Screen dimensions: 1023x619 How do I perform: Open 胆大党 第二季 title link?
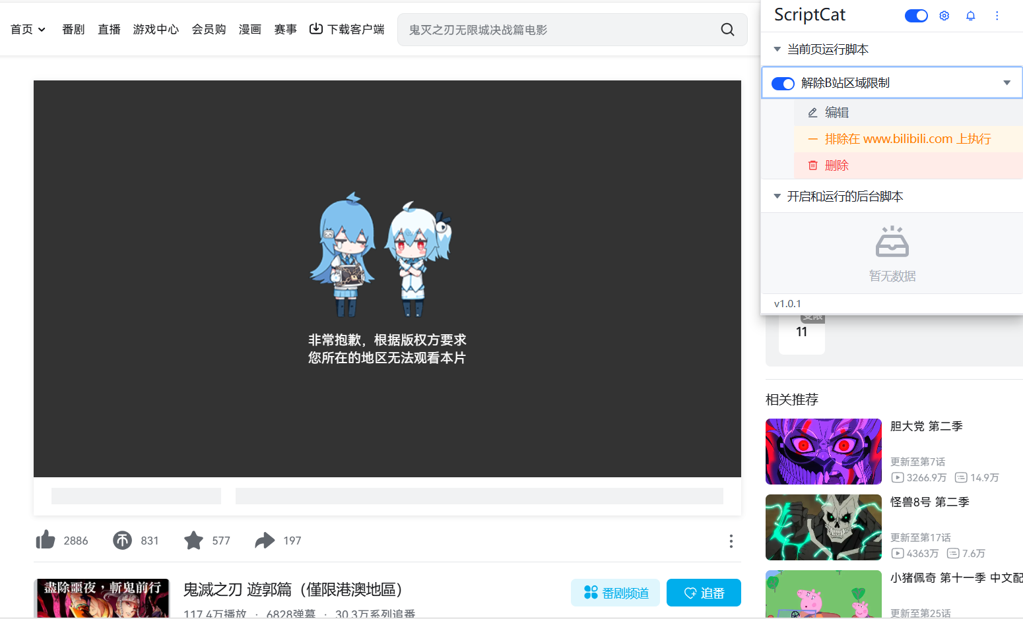pyautogui.click(x=926, y=427)
